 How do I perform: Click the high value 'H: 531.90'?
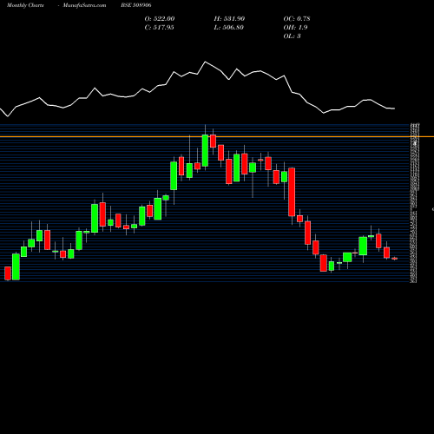tap(229, 18)
